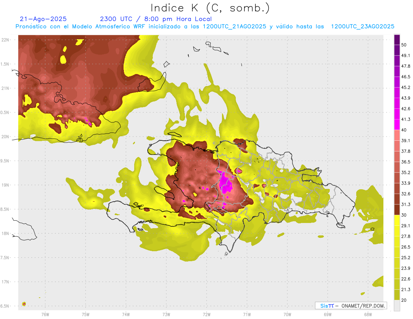Image resolution: width=413 pixels, height=319 pixels.
Task: Select the date text "21-Ago-2025"
Action: point(43,19)
